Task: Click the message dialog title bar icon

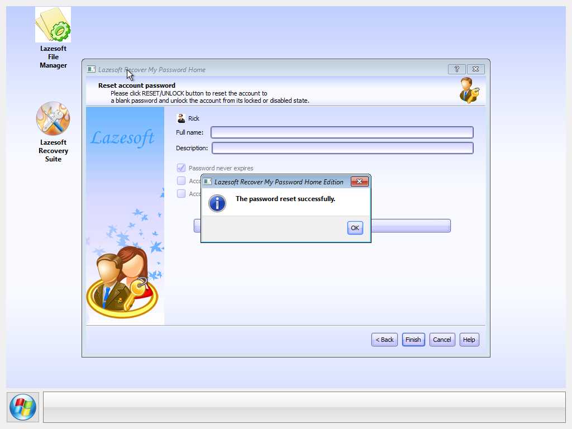Action: tap(207, 182)
